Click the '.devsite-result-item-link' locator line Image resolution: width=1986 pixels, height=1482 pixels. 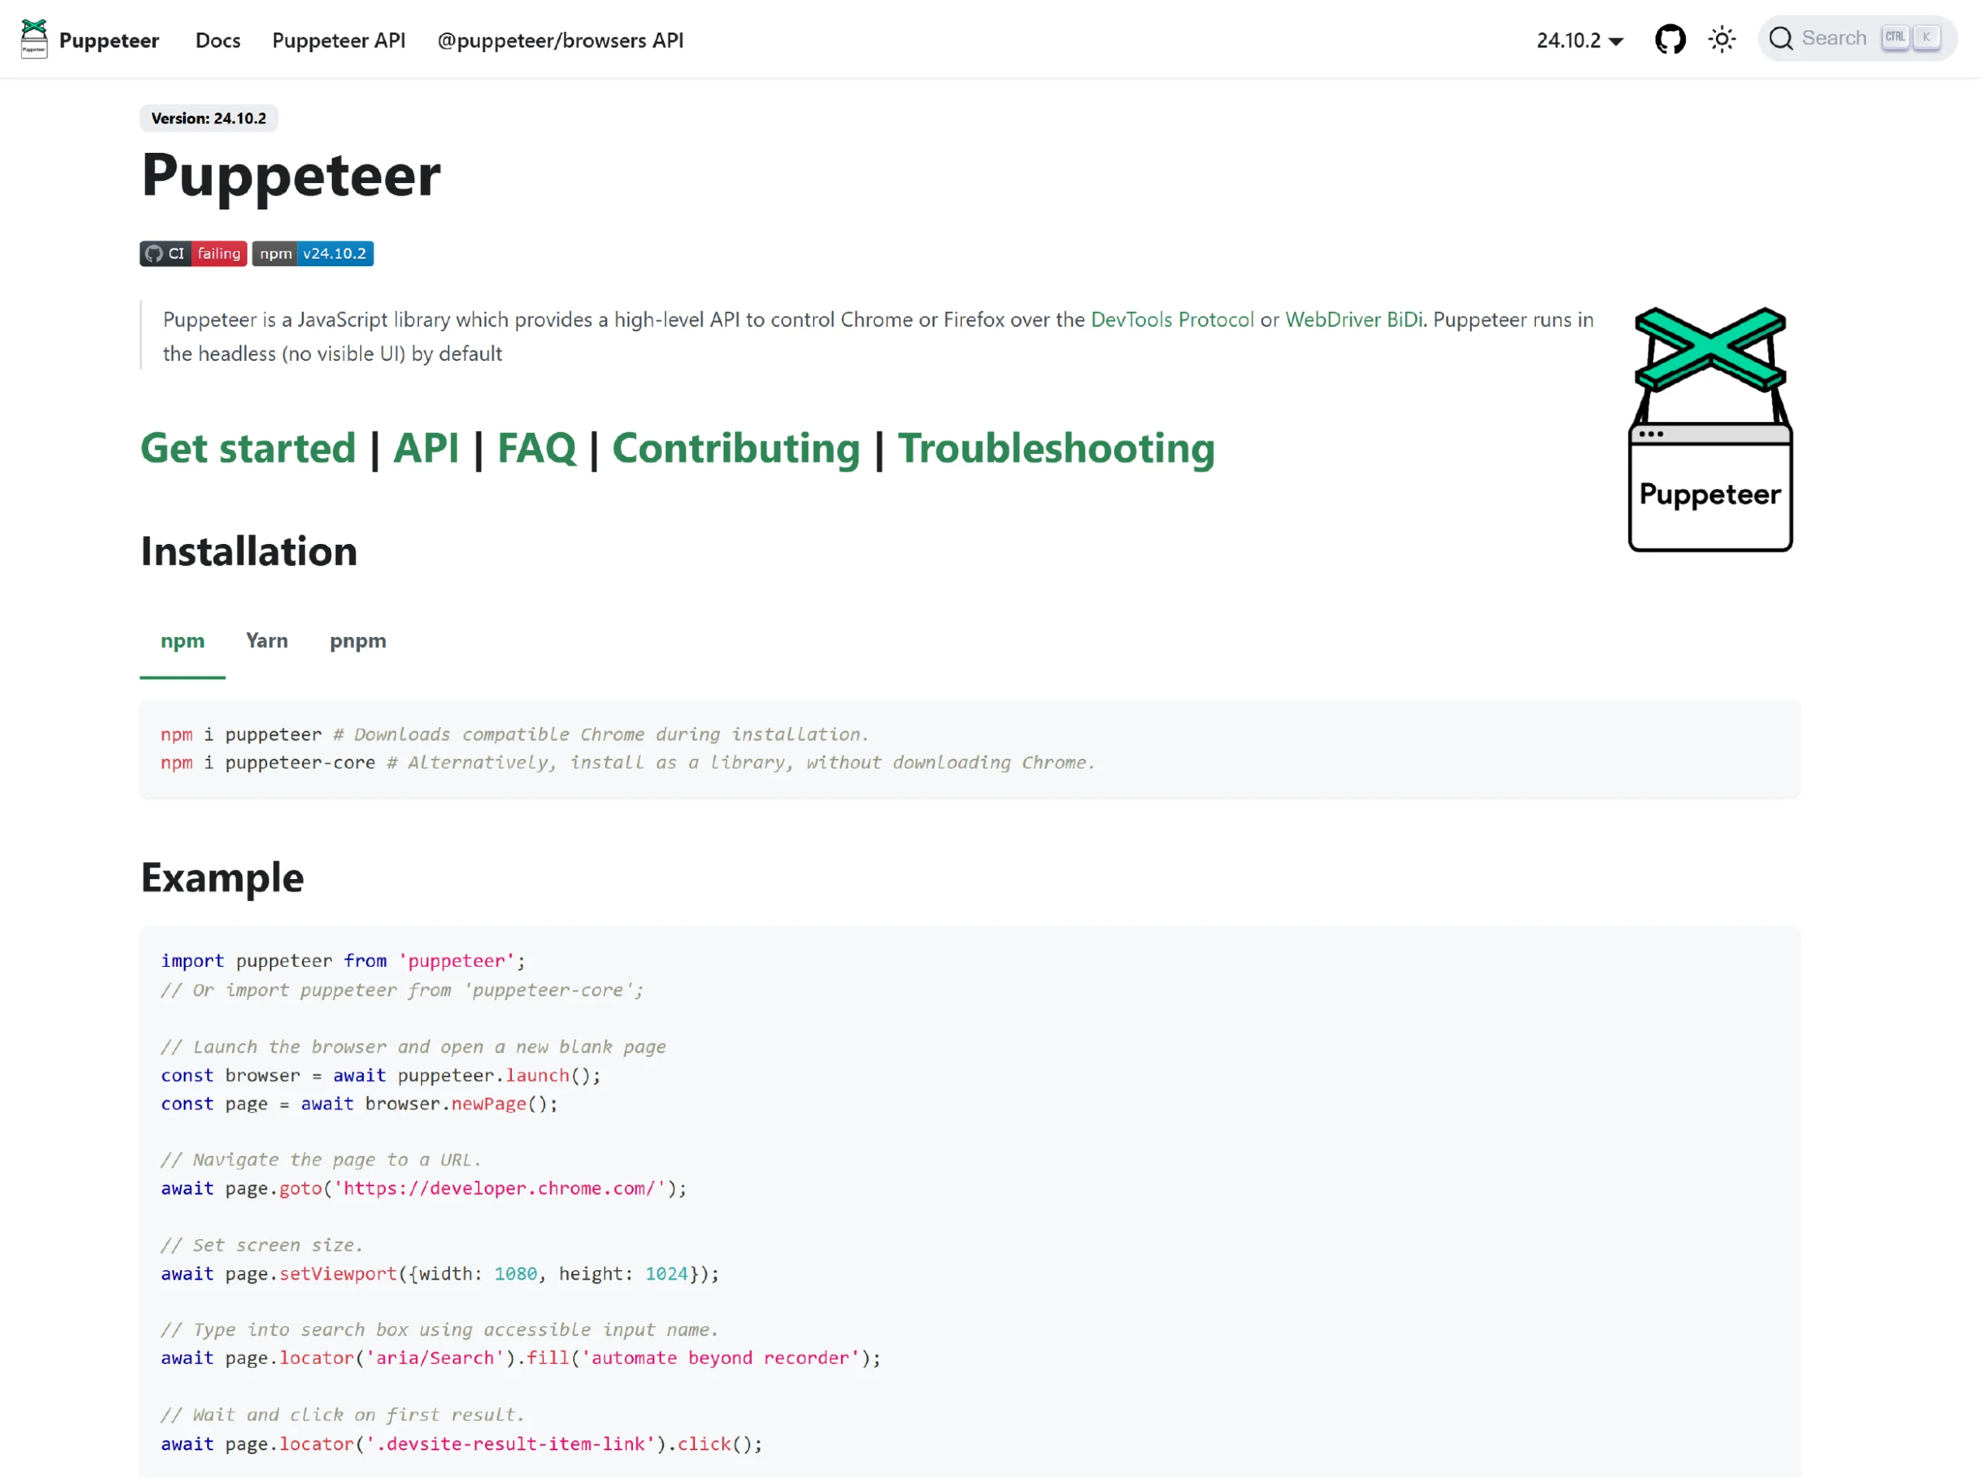(x=462, y=1446)
